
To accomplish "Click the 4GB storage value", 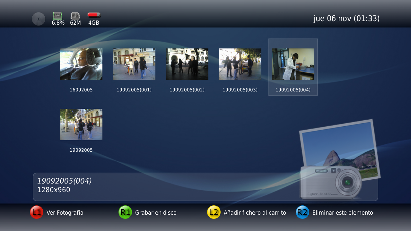I will pos(94,23).
